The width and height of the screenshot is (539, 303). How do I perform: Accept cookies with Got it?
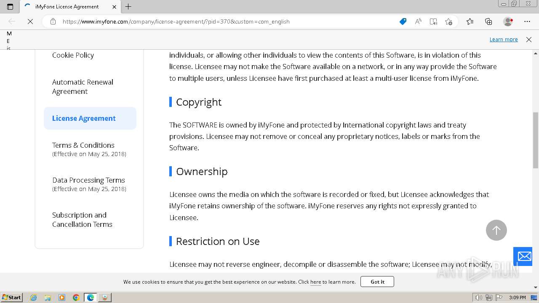click(377, 282)
